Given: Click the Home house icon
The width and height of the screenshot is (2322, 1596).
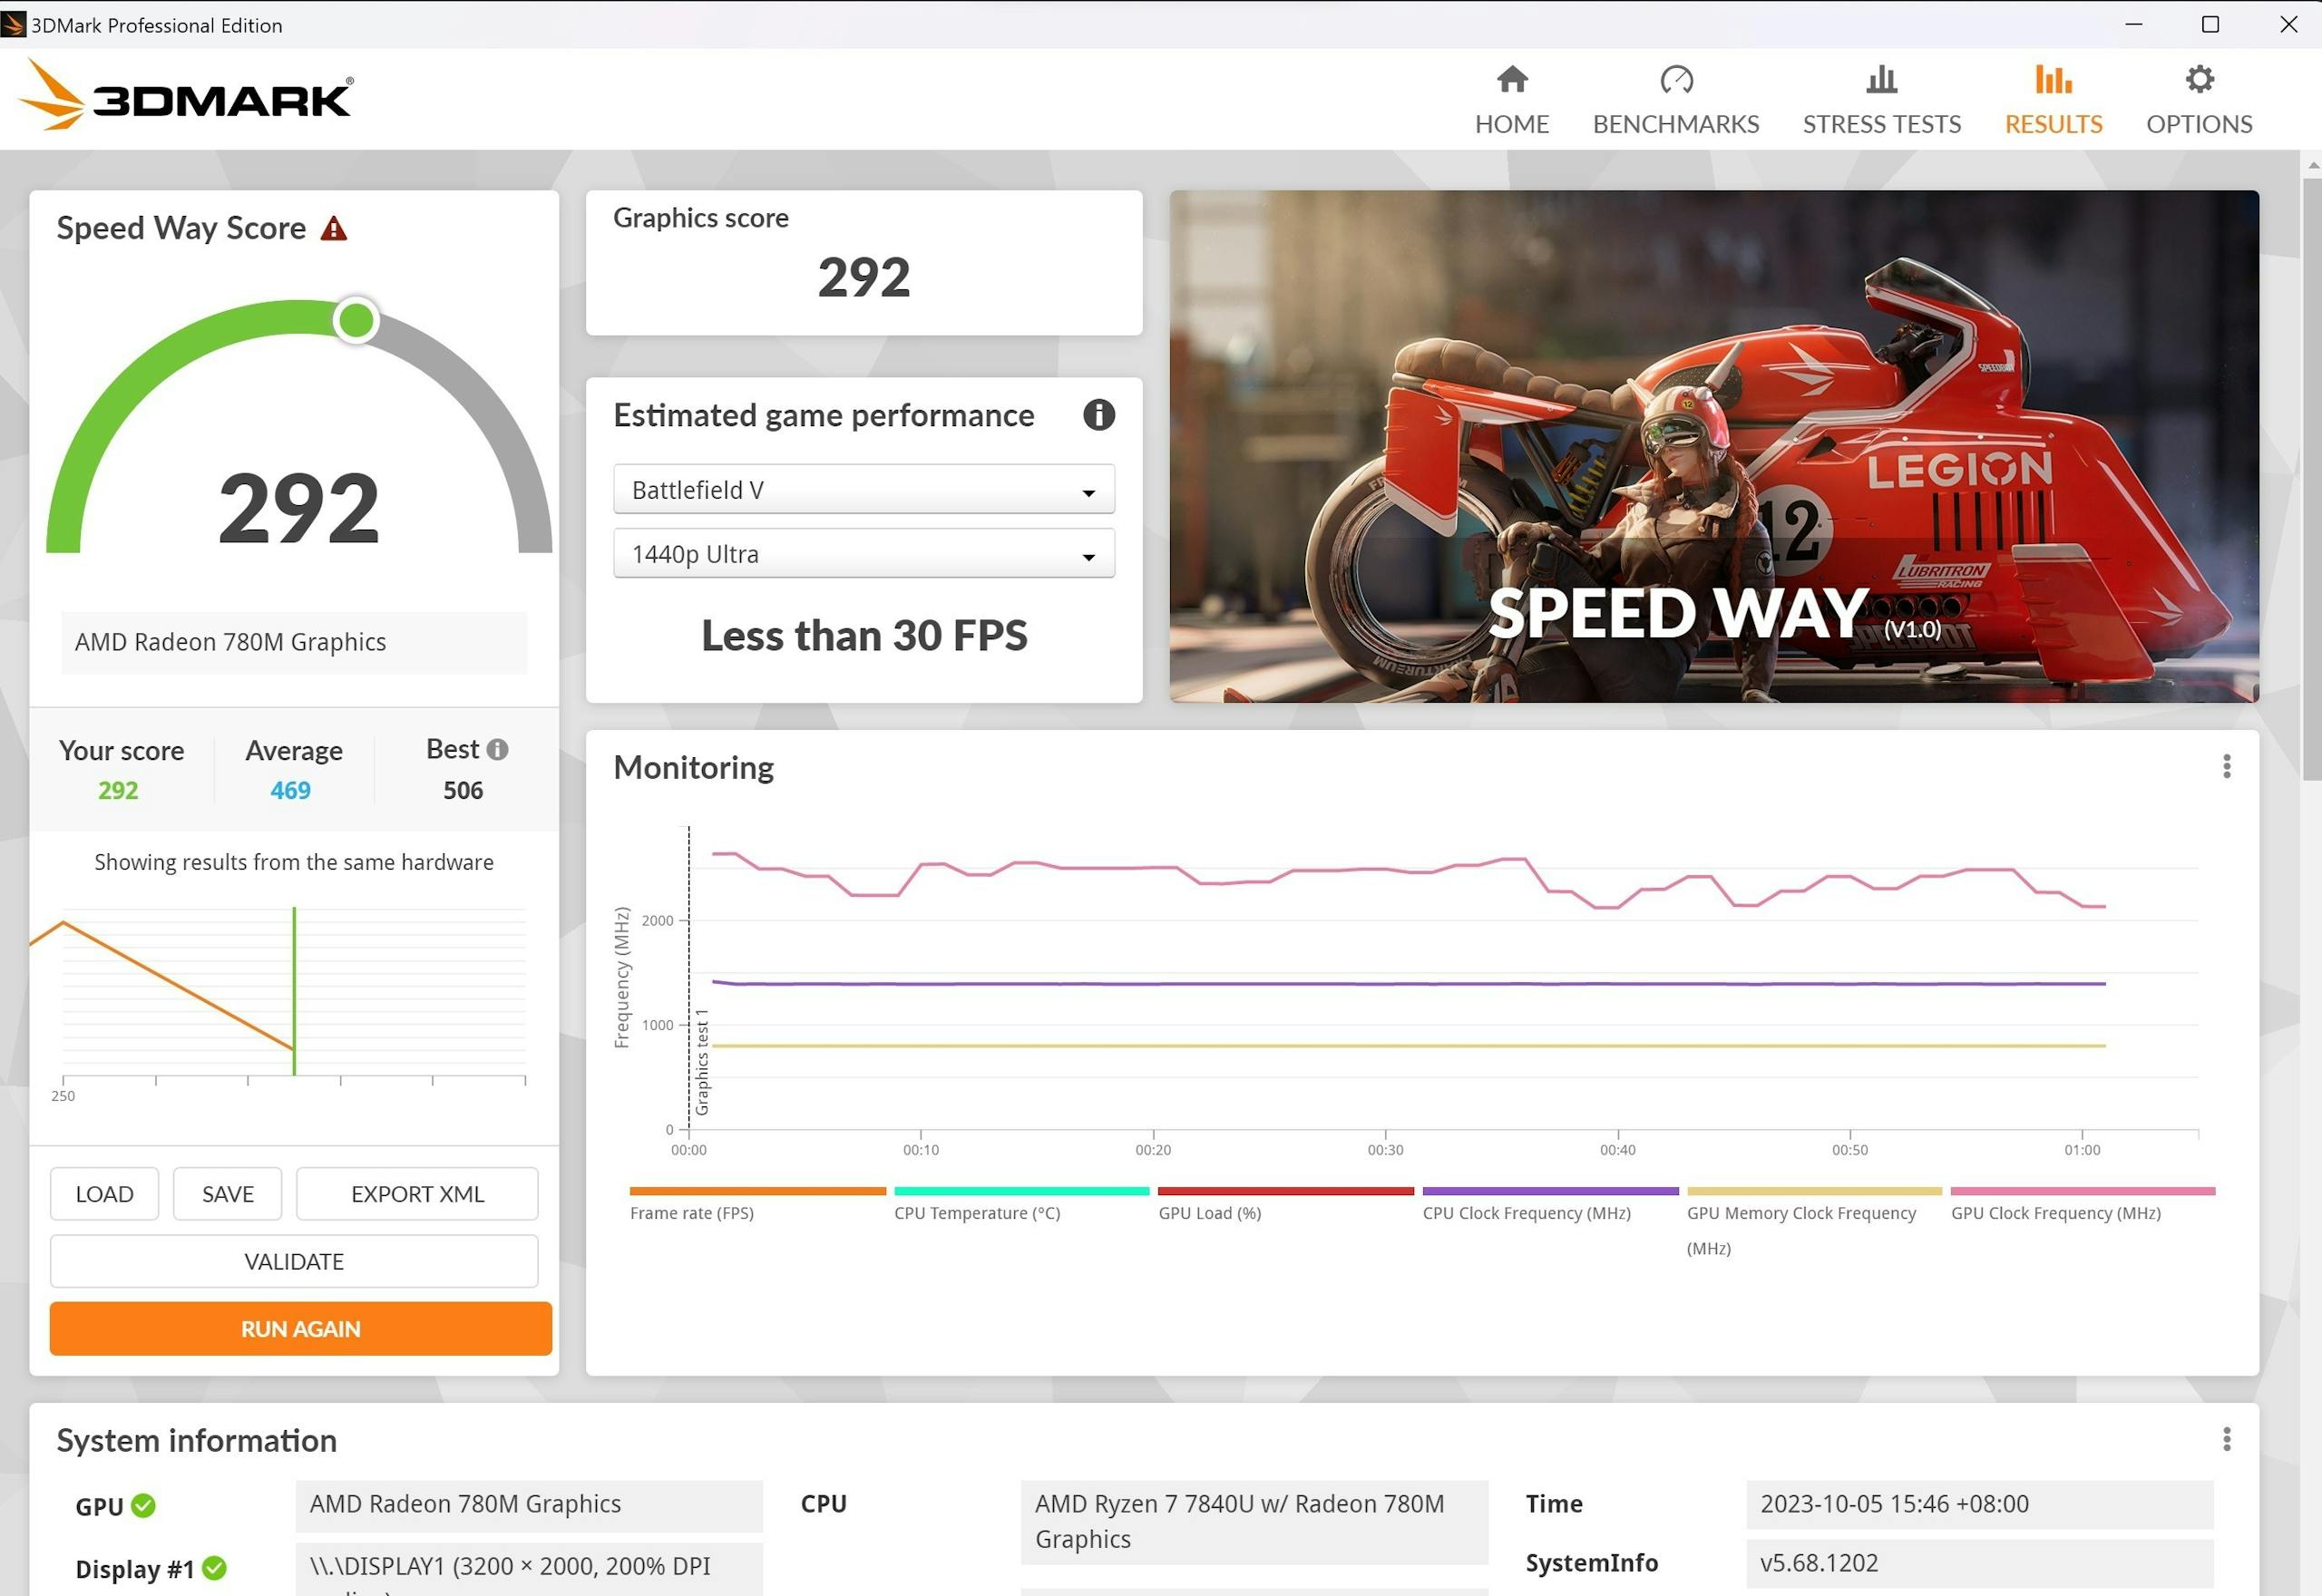Looking at the screenshot, I should pos(1511,79).
